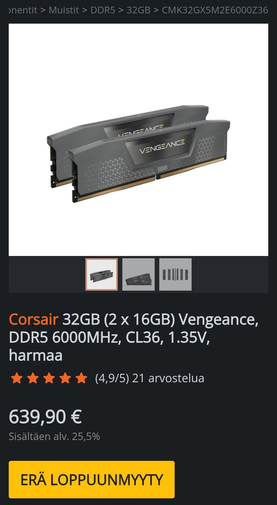This screenshot has height=505, width=277.
Task: Show the second thumbnail with stacked modules
Action: [138, 274]
